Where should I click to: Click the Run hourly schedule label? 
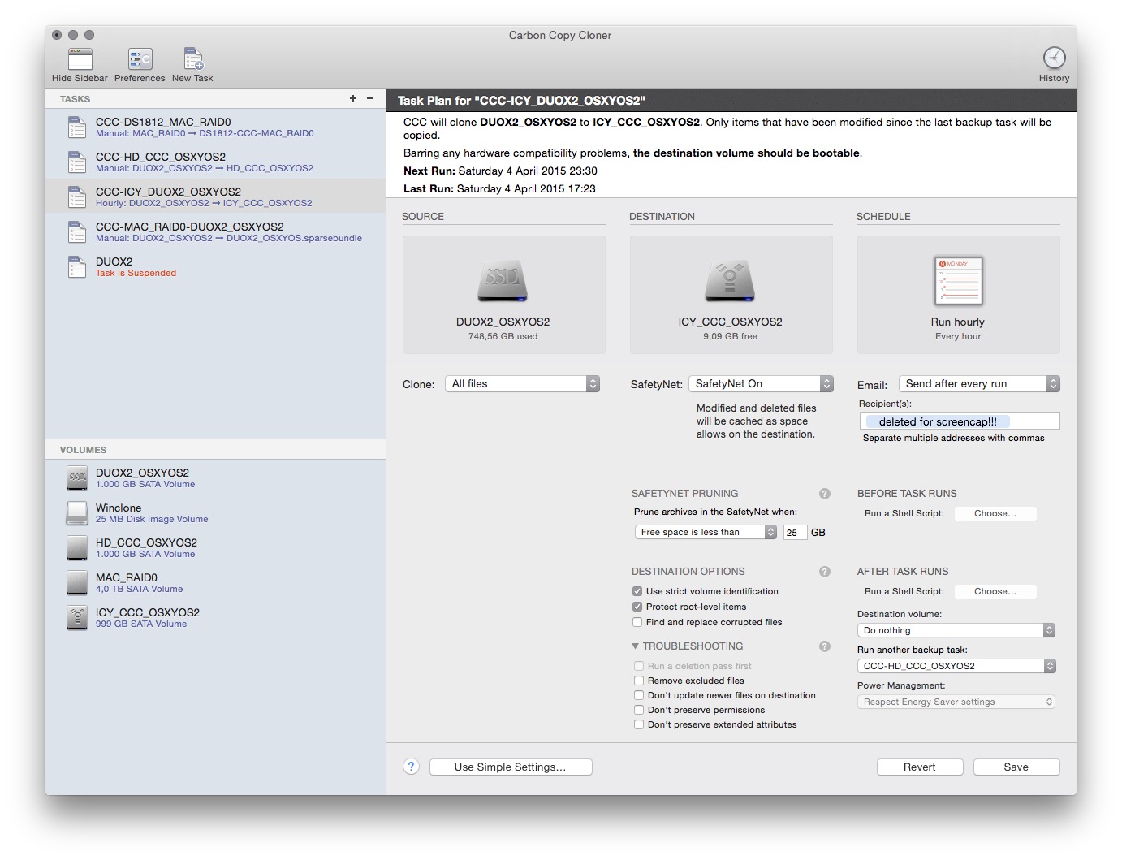(958, 322)
